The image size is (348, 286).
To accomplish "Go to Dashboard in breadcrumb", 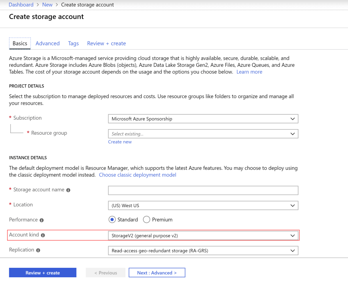I will (x=21, y=5).
